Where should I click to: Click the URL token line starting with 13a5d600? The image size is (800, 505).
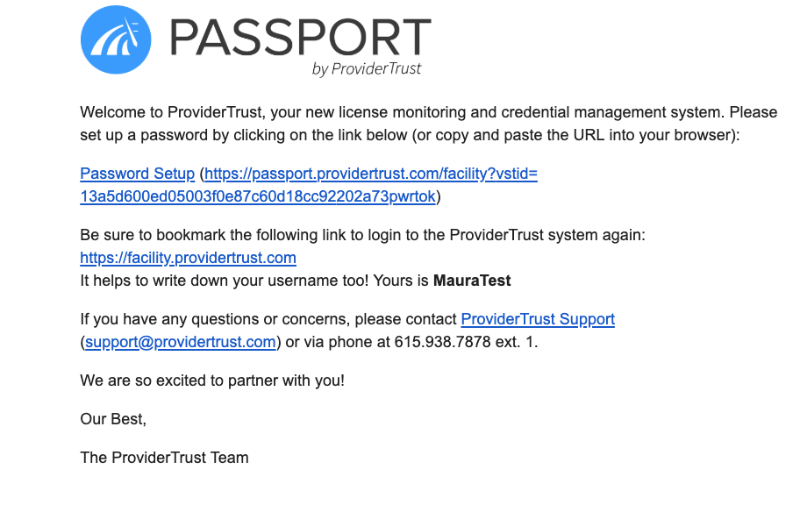click(x=258, y=196)
